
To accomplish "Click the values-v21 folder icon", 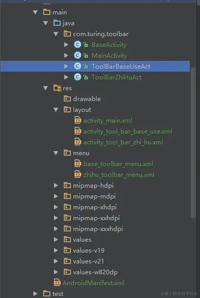I will 67,261.
